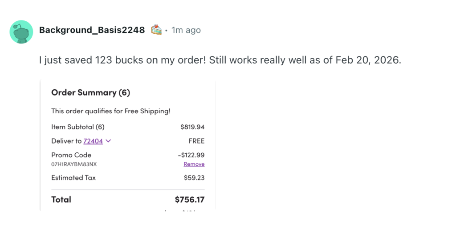Open Background_Basis2248 user profile
The height and width of the screenshot is (231, 456).
[x=92, y=30]
